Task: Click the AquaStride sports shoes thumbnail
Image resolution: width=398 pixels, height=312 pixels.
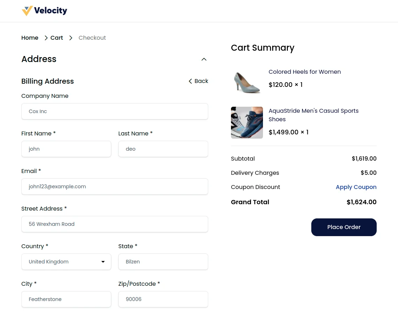Action: 247,123
